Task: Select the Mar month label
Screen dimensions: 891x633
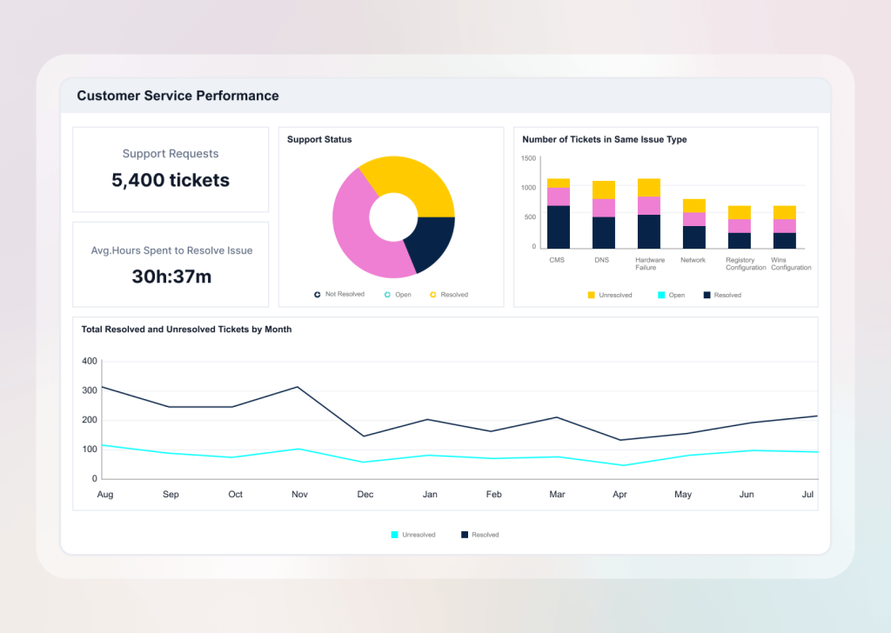Action: point(557,495)
